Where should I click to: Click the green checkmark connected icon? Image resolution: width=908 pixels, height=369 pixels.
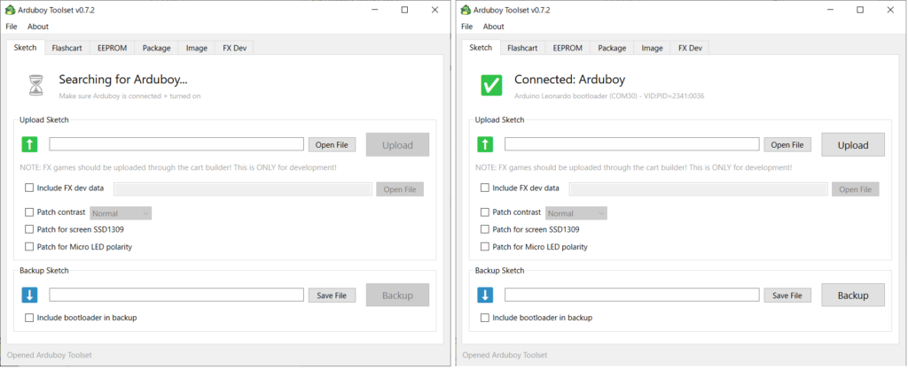(x=490, y=86)
